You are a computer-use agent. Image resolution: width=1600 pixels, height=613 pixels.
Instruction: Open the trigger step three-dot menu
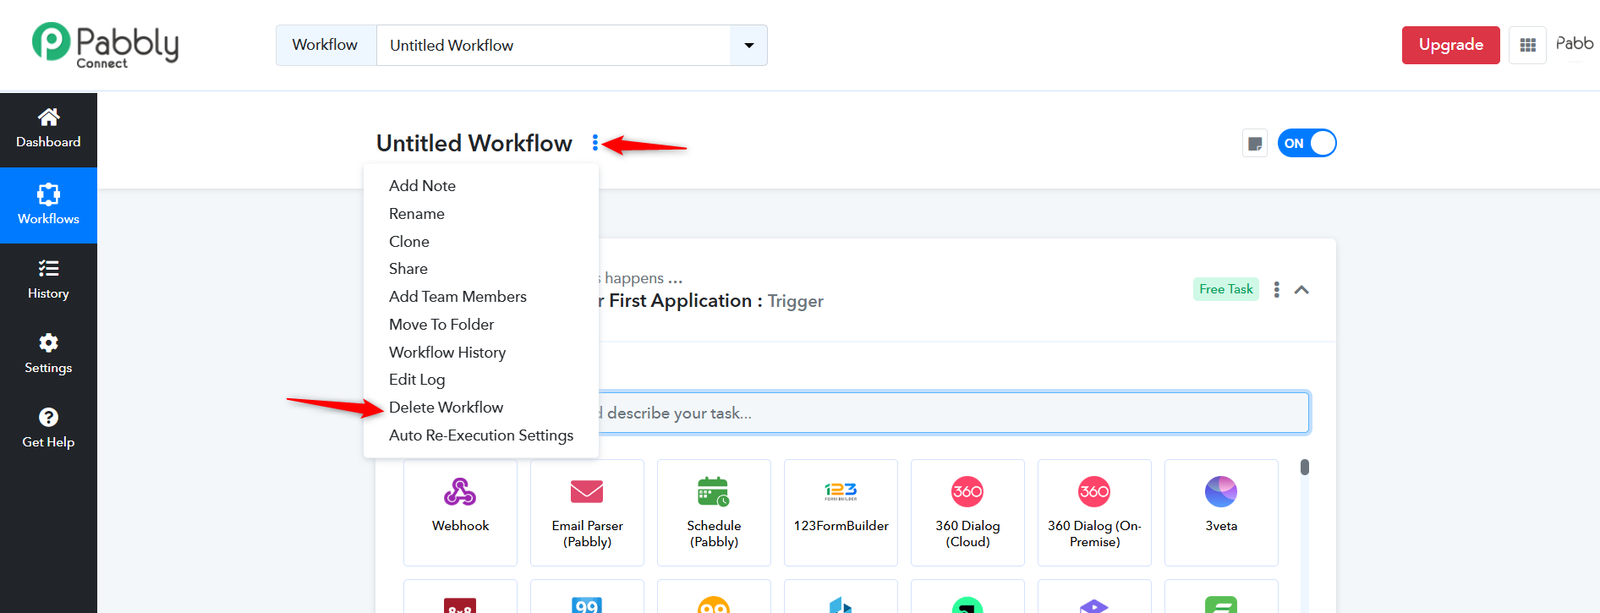click(1277, 290)
